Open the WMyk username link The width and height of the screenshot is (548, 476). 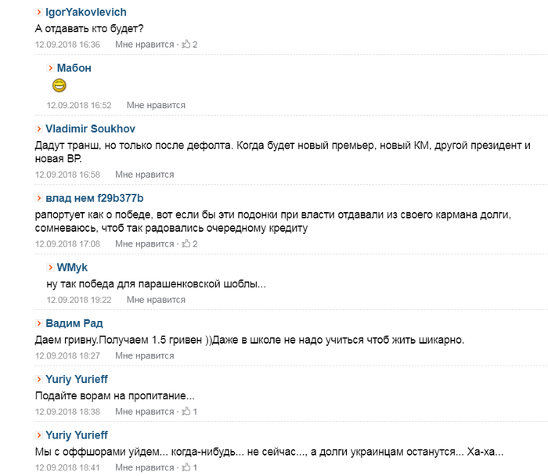(x=72, y=268)
